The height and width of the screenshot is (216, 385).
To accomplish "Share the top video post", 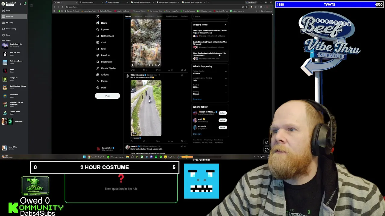I will (185, 70).
